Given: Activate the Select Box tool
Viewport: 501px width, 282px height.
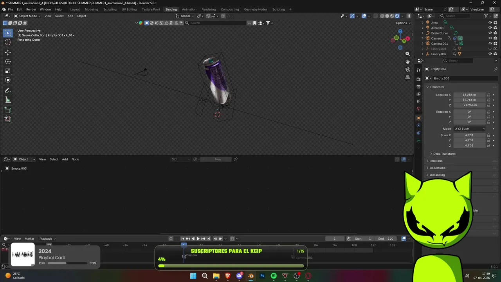Looking at the screenshot, I should [8, 33].
